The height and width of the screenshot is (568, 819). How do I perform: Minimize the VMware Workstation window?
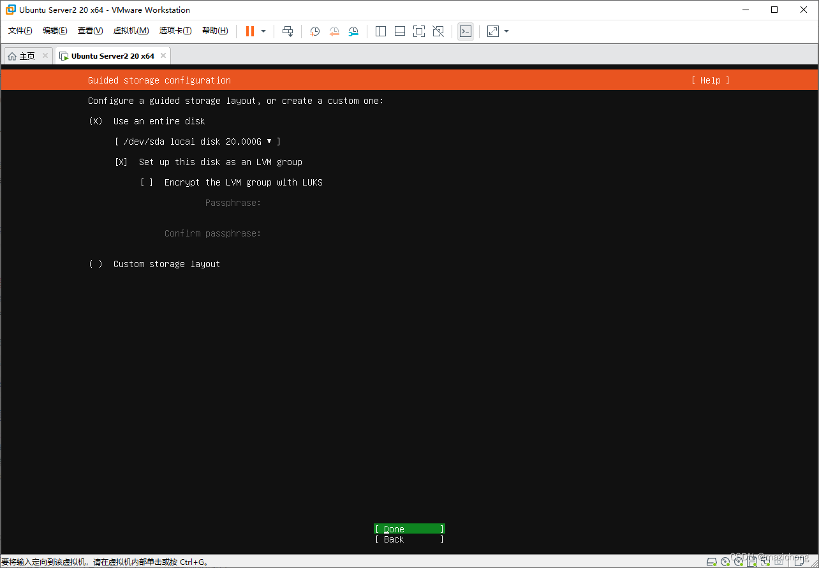click(x=745, y=10)
